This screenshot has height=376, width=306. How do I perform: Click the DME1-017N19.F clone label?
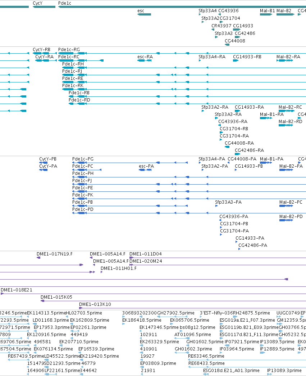54,254
